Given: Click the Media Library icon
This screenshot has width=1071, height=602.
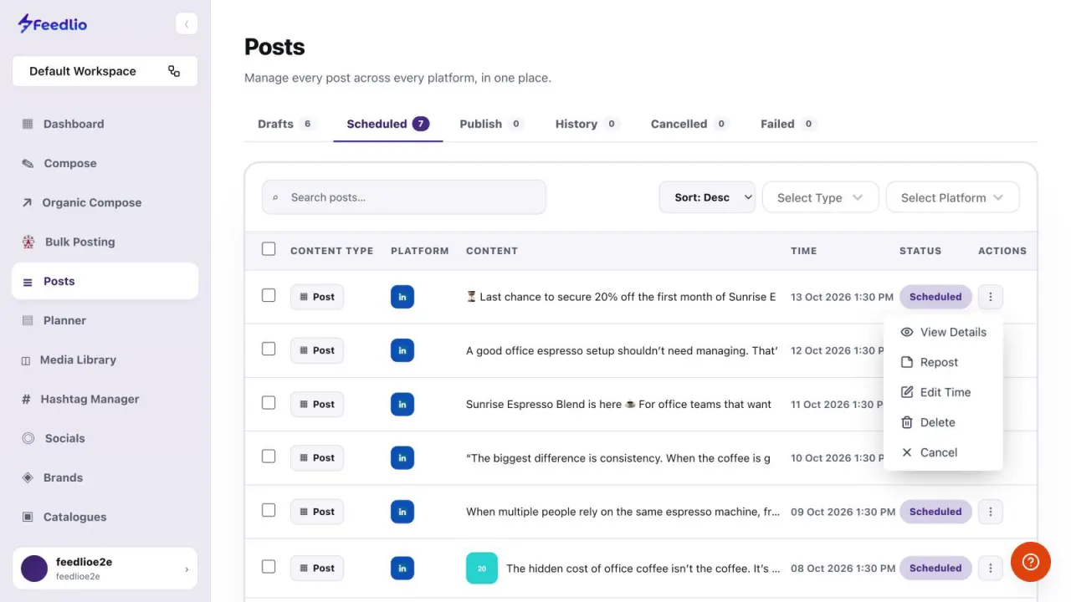Looking at the screenshot, I should [x=26, y=360].
